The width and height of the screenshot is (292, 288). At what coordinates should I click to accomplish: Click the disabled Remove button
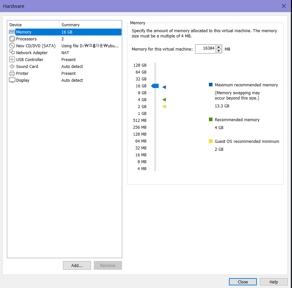(x=108, y=265)
